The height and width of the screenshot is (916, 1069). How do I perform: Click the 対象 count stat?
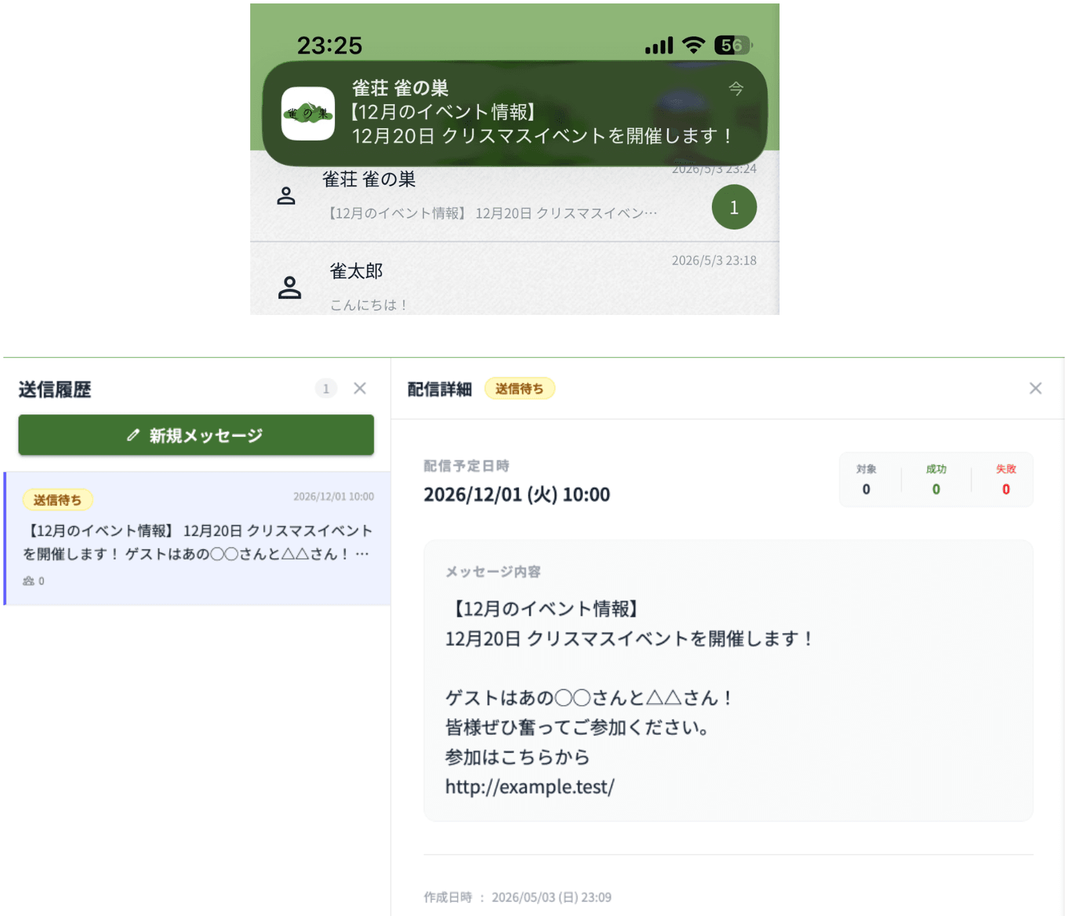coord(866,480)
